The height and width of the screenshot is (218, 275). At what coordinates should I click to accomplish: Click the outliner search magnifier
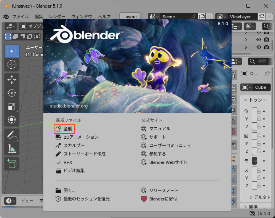point(266,26)
